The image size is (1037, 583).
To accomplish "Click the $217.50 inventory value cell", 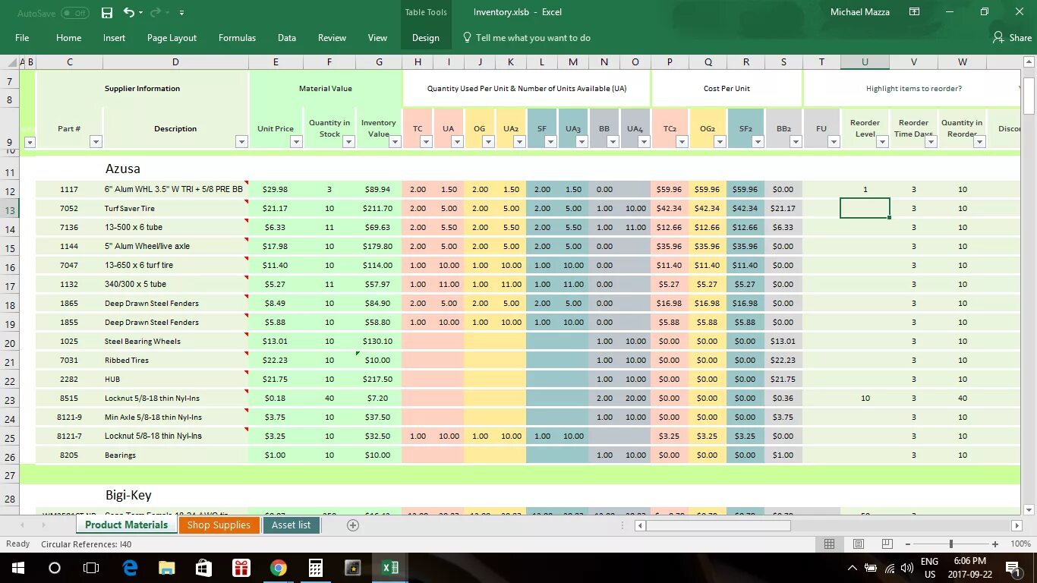I will click(379, 379).
